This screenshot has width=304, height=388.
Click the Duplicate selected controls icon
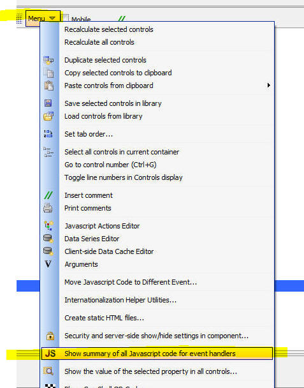tap(48, 60)
